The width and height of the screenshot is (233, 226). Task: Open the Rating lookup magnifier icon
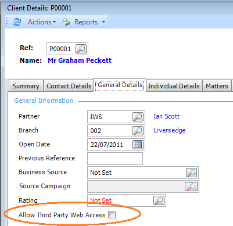[159, 200]
